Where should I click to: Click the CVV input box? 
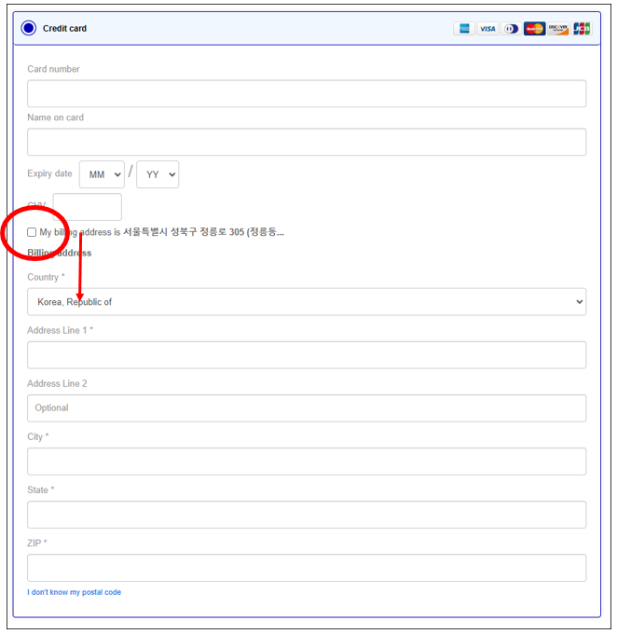tap(88, 207)
